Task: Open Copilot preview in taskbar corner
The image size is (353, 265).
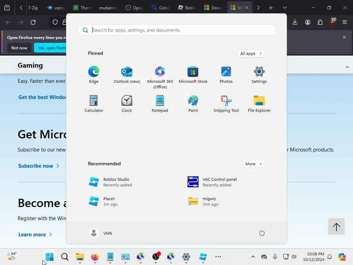Action: coord(342,257)
